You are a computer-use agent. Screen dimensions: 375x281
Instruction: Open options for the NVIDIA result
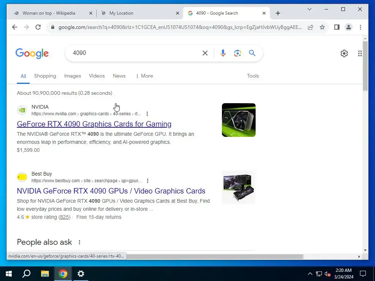pos(147,114)
